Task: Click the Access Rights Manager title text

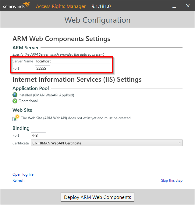Action: point(61,6)
